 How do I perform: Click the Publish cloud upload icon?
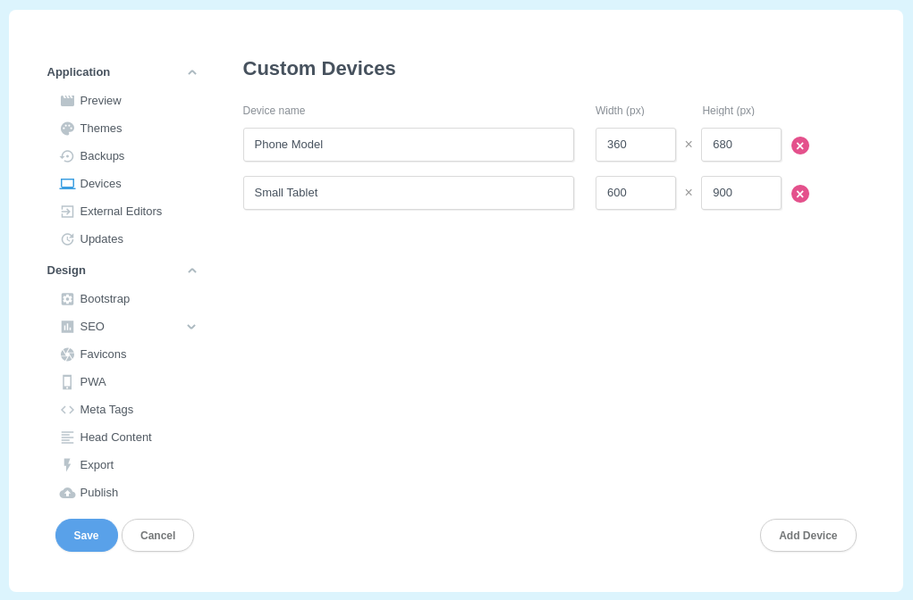tap(67, 493)
